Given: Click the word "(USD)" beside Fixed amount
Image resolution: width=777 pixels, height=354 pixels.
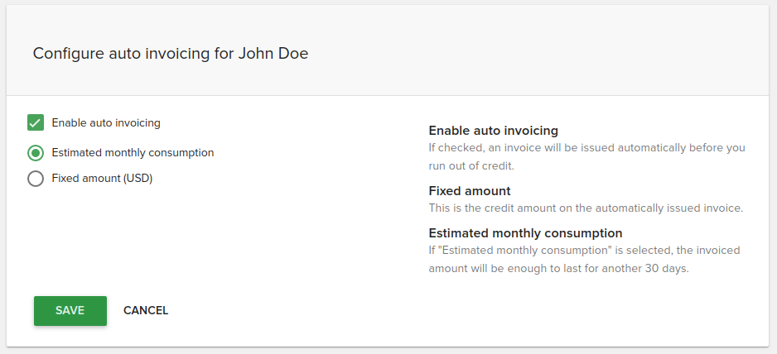Looking at the screenshot, I should [x=138, y=178].
